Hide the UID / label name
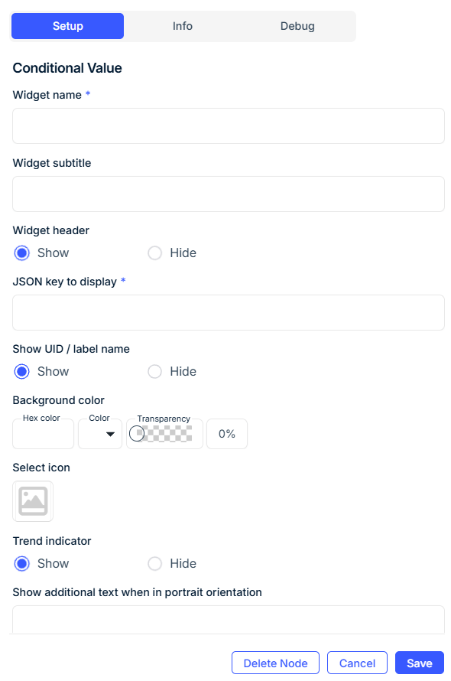451x681 pixels. [x=154, y=371]
